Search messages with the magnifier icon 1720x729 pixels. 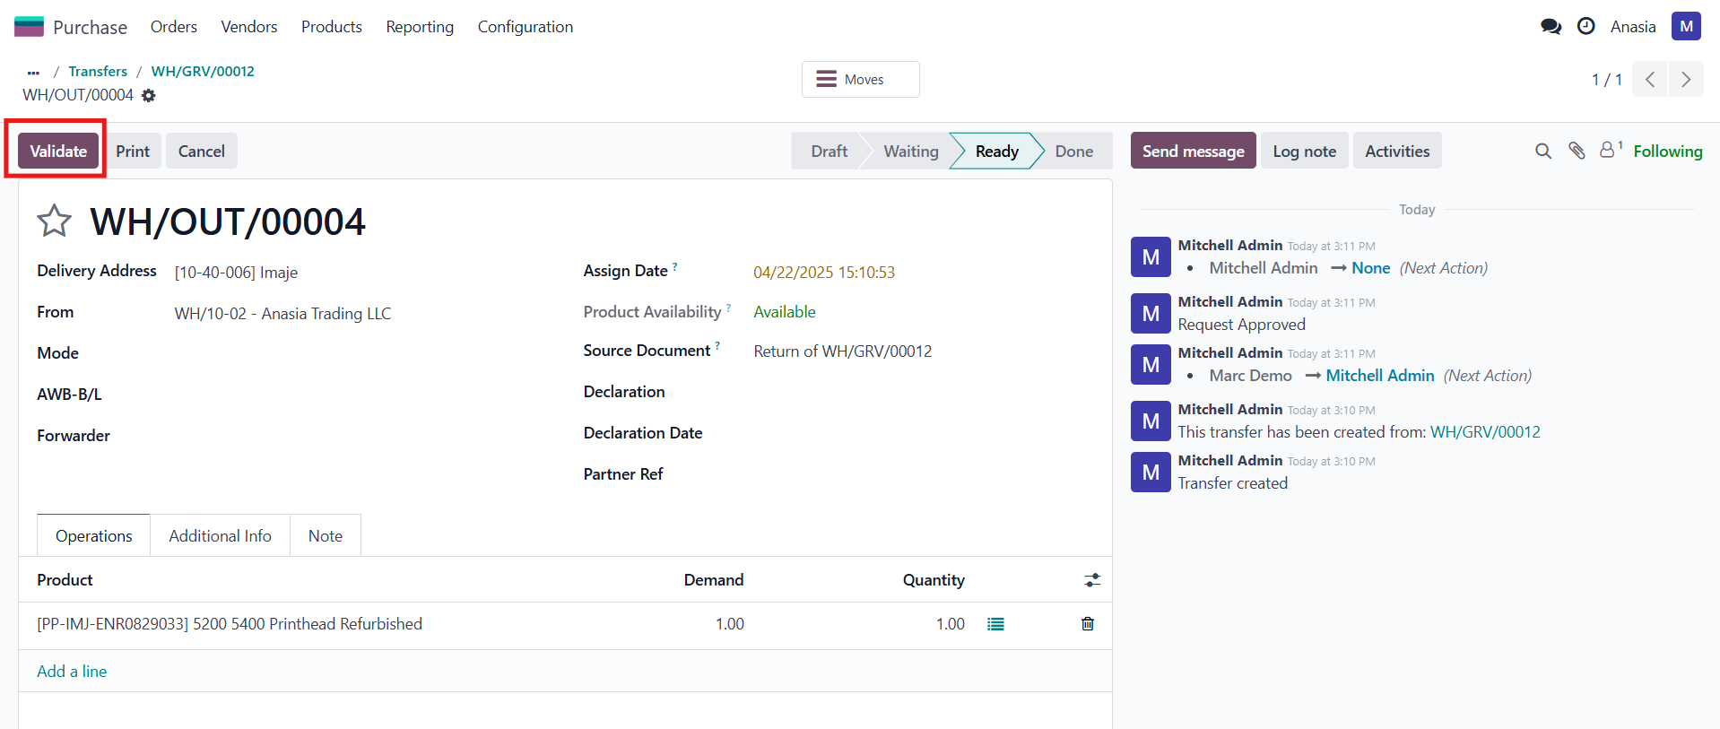pos(1542,152)
